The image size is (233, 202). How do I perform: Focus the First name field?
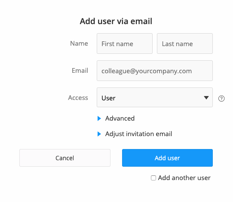tap(125, 44)
